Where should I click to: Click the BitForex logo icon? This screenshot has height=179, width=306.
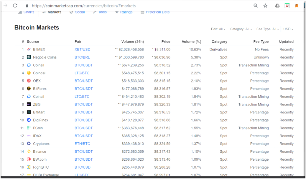click(29, 88)
